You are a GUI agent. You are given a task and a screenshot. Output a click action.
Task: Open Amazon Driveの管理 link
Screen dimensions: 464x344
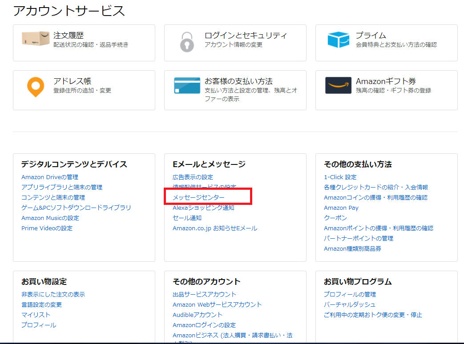(x=50, y=177)
